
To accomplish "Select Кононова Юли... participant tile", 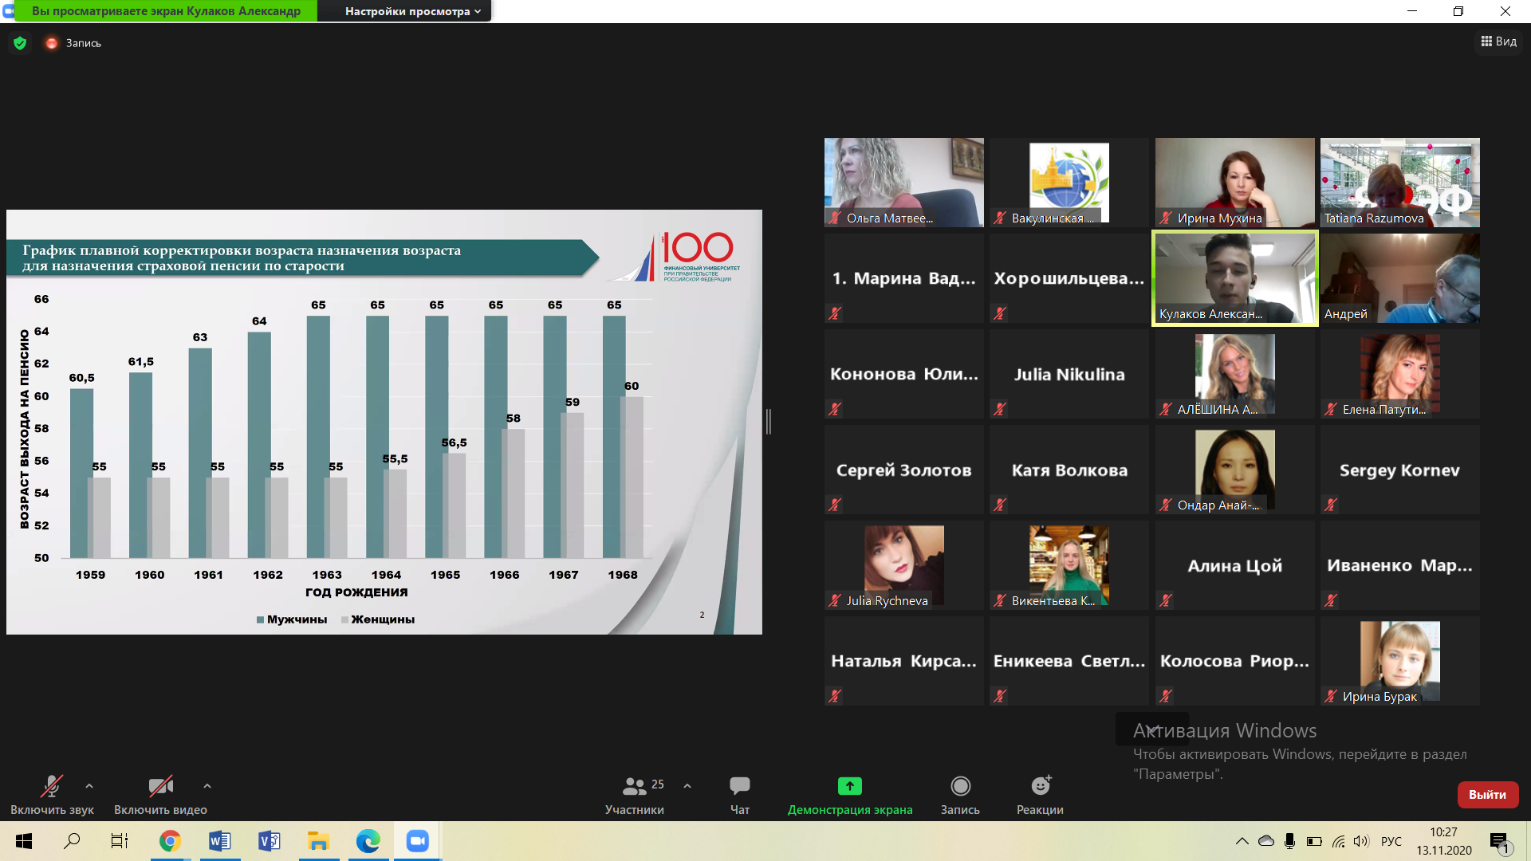I will tap(904, 374).
